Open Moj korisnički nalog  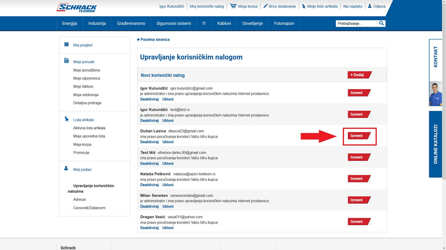point(207,6)
